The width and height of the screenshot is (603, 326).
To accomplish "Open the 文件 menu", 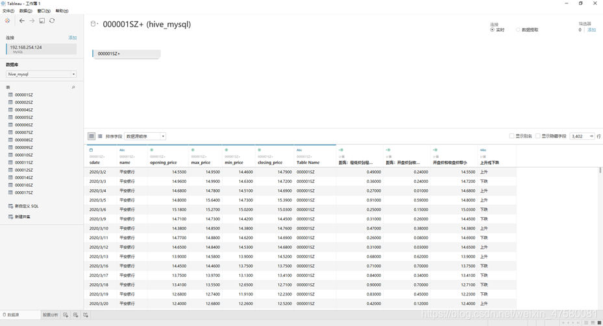I will tap(8, 11).
